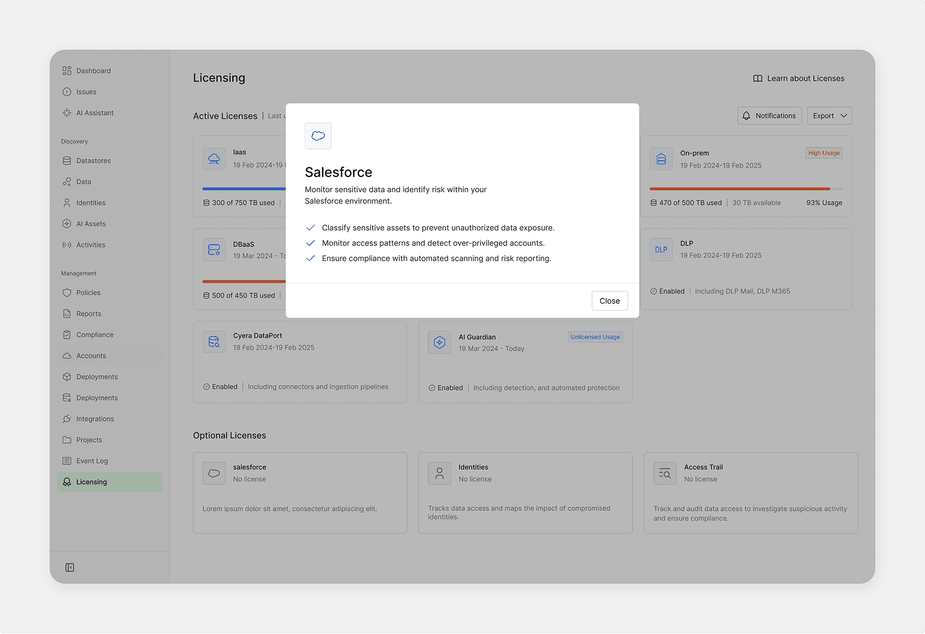Open the Compliance section
This screenshot has width=925, height=634.
94,334
